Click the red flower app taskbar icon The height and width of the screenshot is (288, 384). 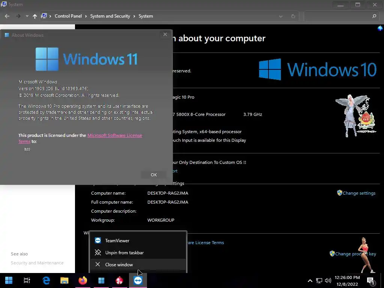coord(120,280)
